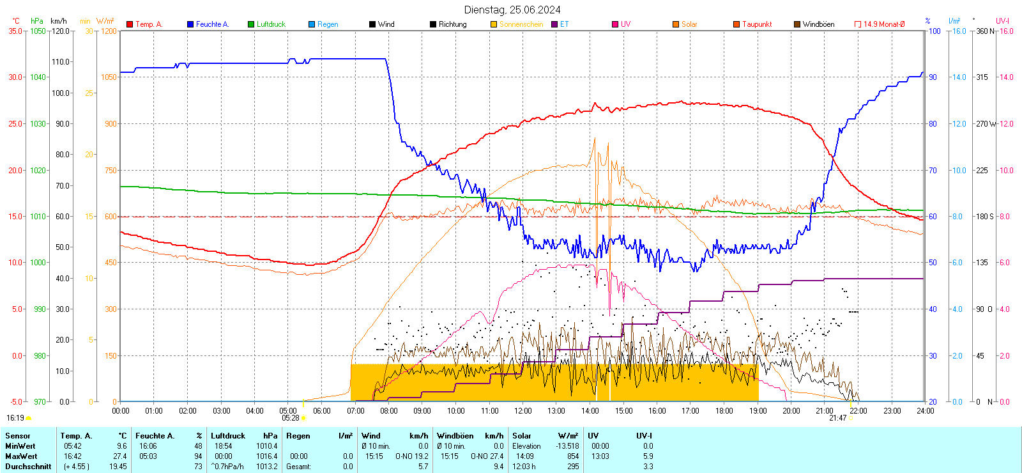The width and height of the screenshot is (1022, 473).
Task: Click the pink UV legend square
Action: click(x=615, y=24)
